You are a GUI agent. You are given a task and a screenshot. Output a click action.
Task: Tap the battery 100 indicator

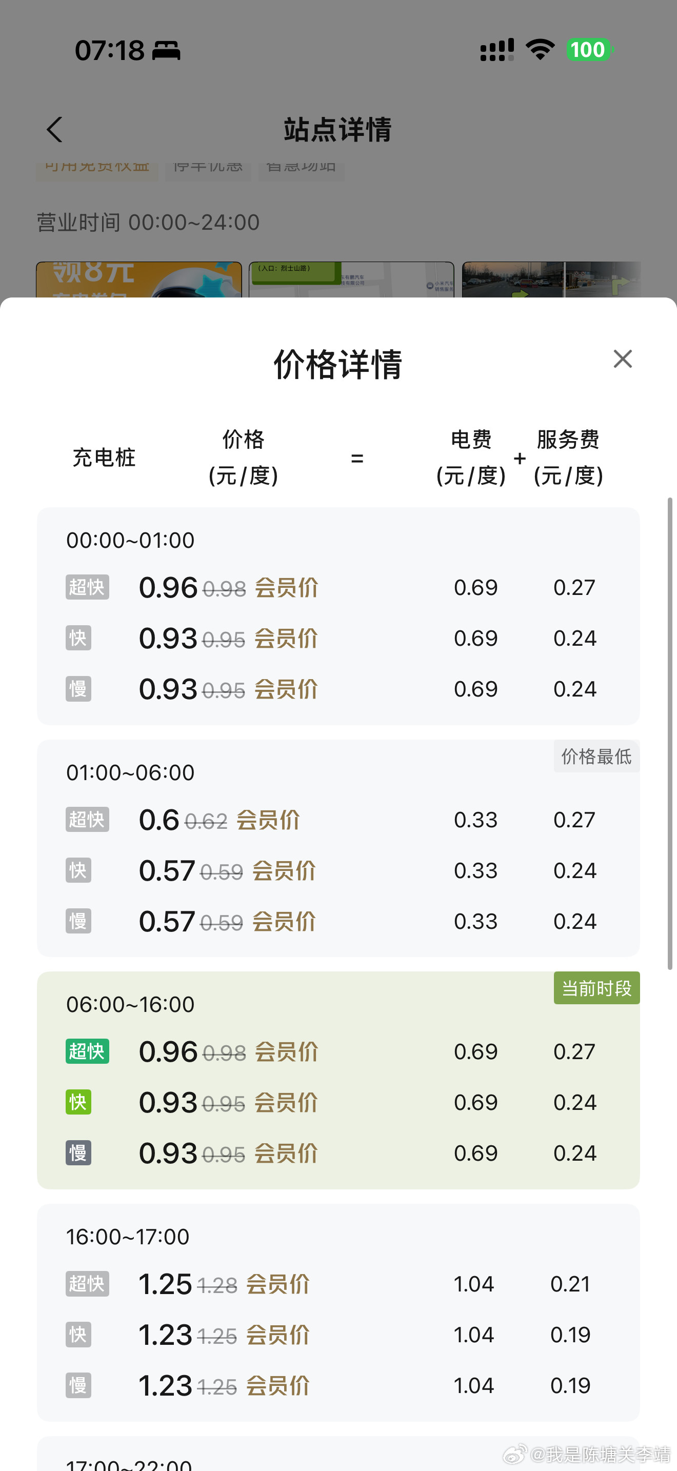[590, 50]
